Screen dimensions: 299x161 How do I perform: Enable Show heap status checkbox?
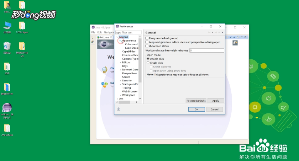[x=147, y=46]
